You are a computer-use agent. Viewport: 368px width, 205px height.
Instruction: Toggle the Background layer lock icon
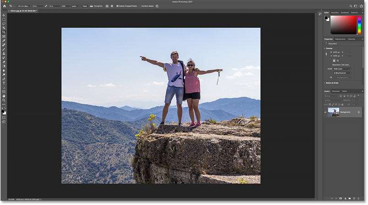click(358, 112)
